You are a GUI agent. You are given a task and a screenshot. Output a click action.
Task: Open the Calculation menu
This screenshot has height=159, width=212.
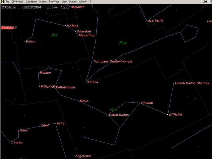[31, 2]
